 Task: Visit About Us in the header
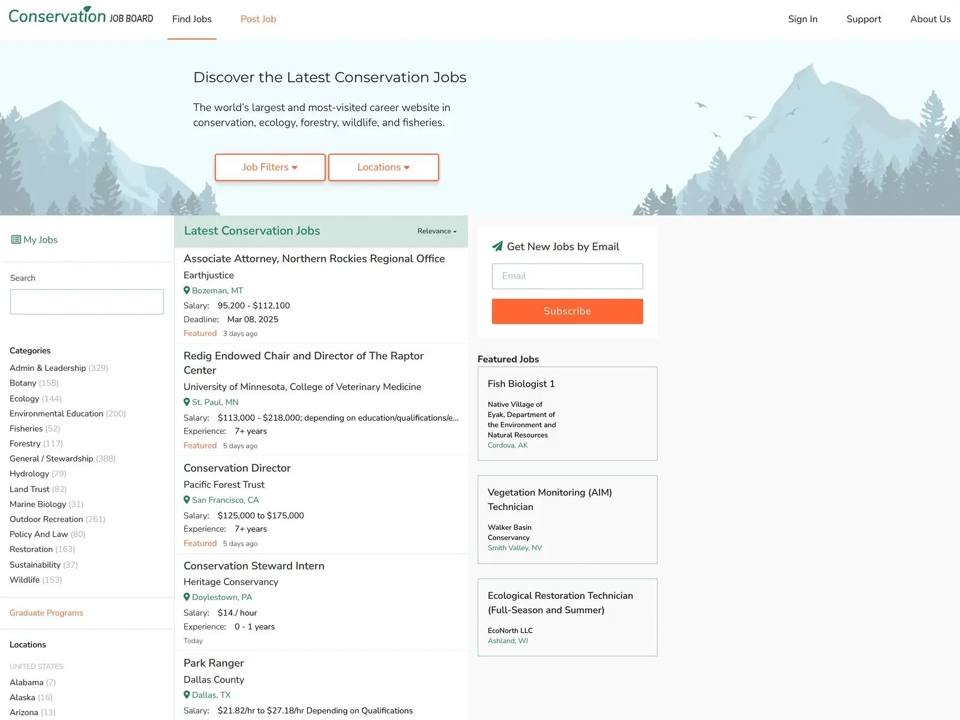point(931,19)
